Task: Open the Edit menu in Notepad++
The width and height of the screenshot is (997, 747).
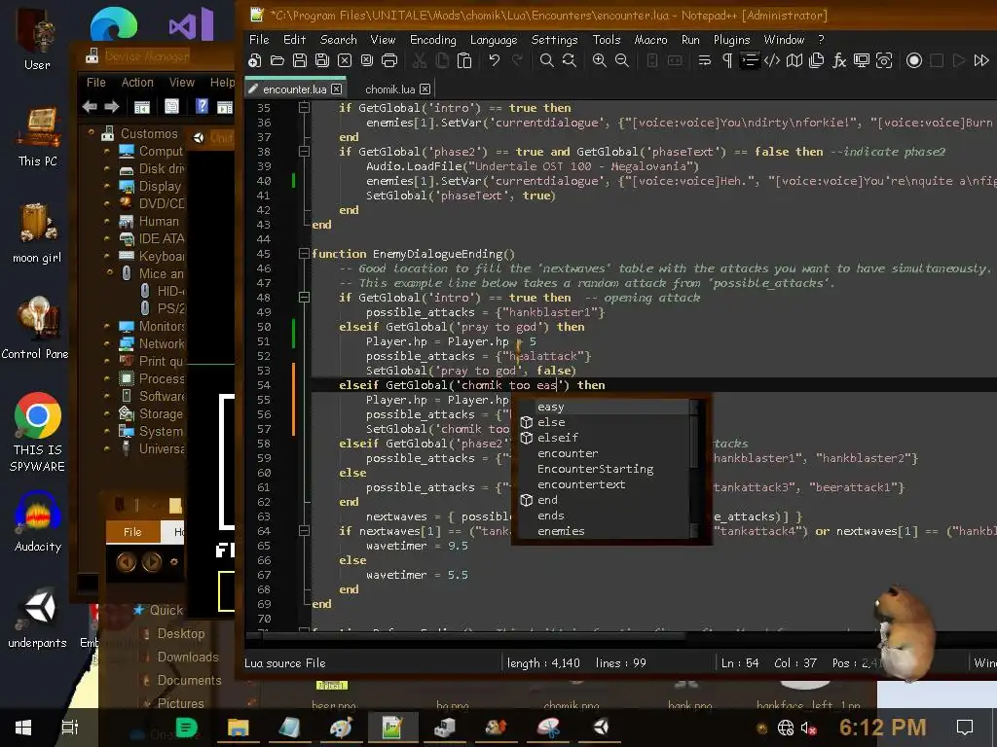Action: [294, 39]
